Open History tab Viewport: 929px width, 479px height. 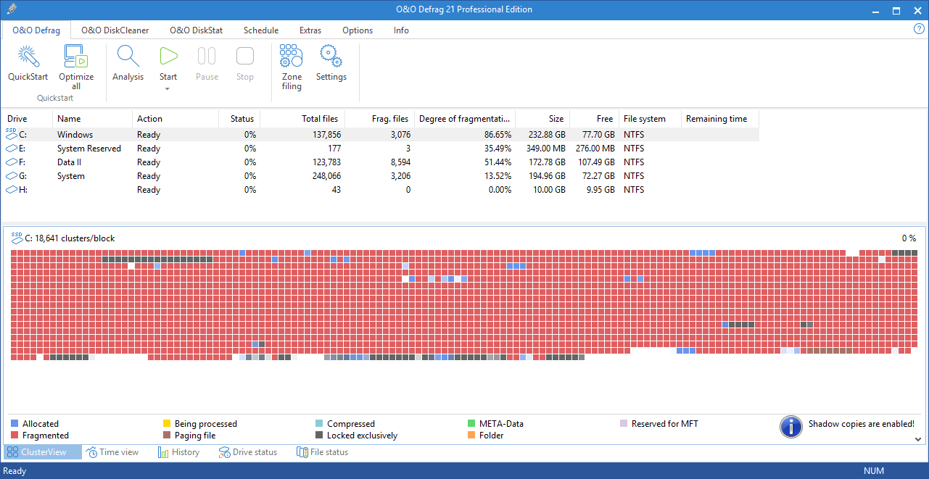point(178,452)
